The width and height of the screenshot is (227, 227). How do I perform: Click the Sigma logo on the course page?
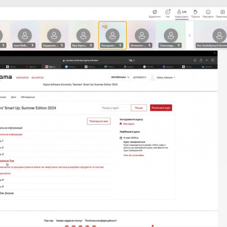(6, 77)
